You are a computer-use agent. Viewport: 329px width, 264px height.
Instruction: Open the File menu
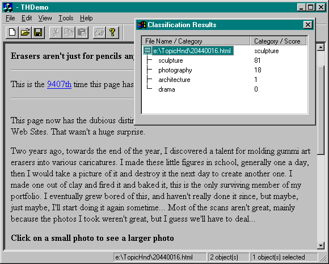pos(10,18)
